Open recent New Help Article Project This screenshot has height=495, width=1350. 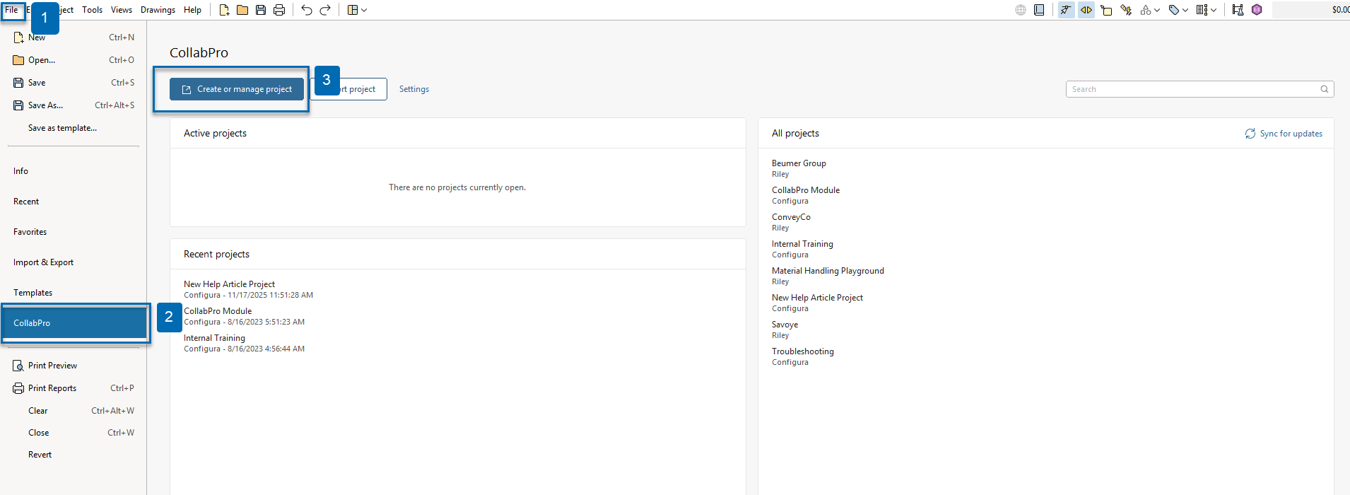248,289
